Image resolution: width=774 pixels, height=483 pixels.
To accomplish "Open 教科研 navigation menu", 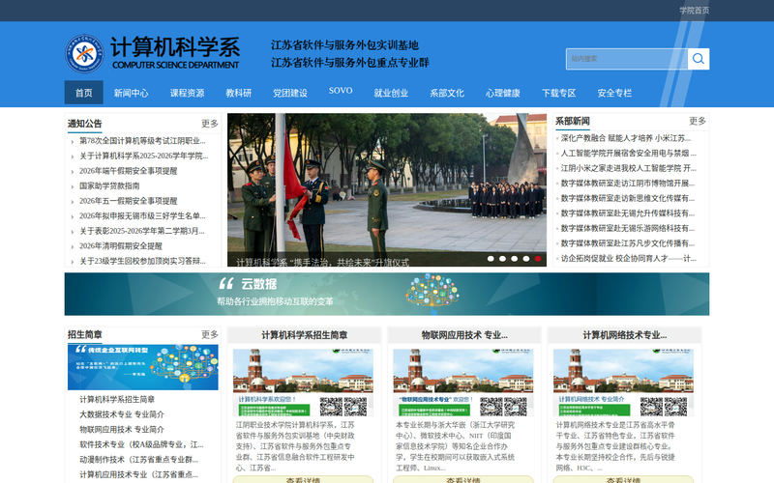I will (238, 93).
